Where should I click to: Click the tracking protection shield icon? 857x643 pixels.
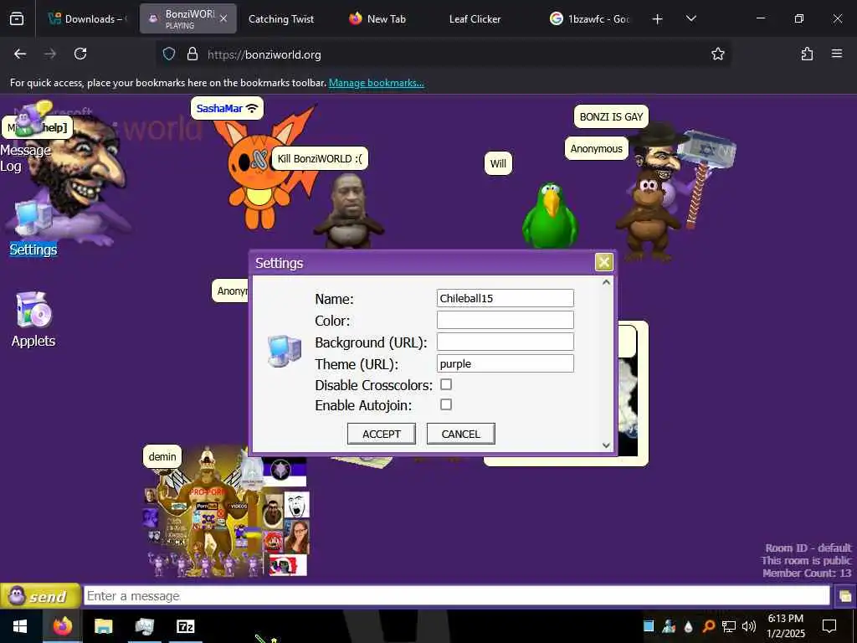click(x=169, y=54)
